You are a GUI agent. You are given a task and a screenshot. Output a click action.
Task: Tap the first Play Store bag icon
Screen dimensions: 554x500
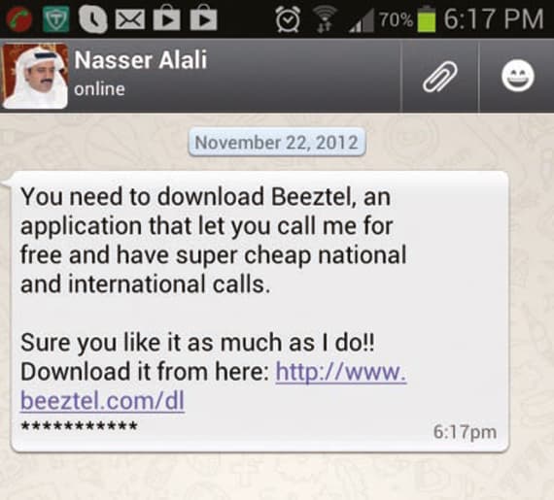[167, 17]
